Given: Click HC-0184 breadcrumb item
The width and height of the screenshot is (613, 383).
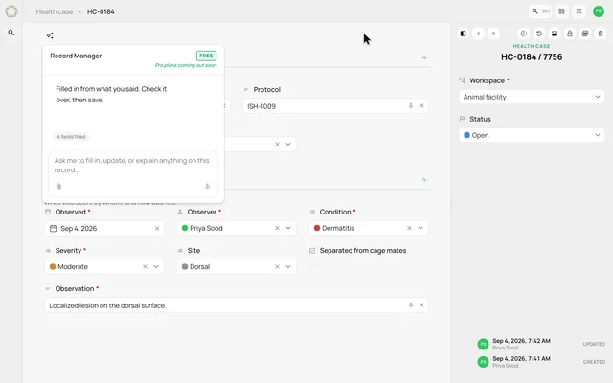Looking at the screenshot, I should 101,11.
